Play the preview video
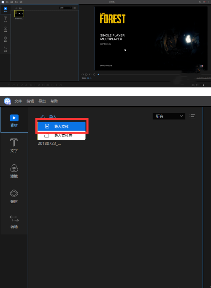The height and width of the screenshot is (288, 211). coord(86,74)
